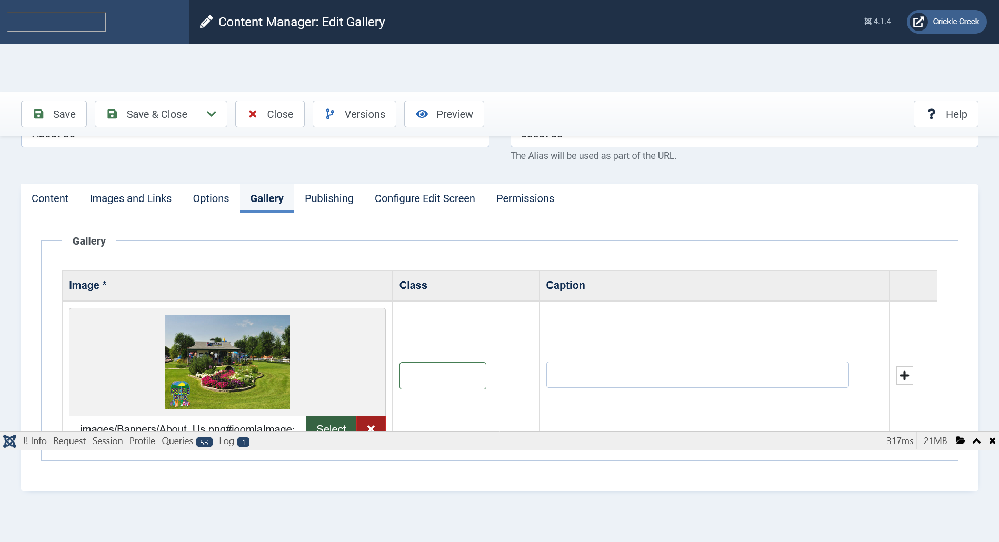This screenshot has width=999, height=542.
Task: Open the Images and Links tab
Action: [131, 198]
